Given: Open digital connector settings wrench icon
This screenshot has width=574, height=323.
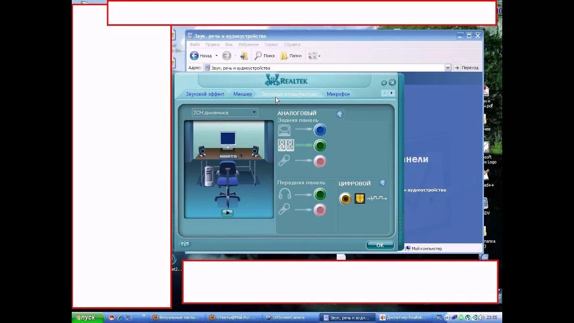Looking at the screenshot, I should pyautogui.click(x=383, y=183).
